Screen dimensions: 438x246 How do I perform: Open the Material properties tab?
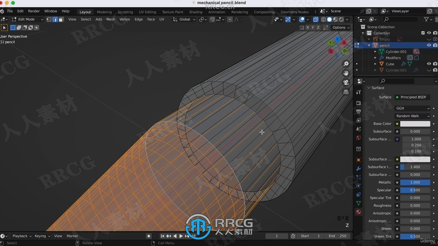point(358,212)
